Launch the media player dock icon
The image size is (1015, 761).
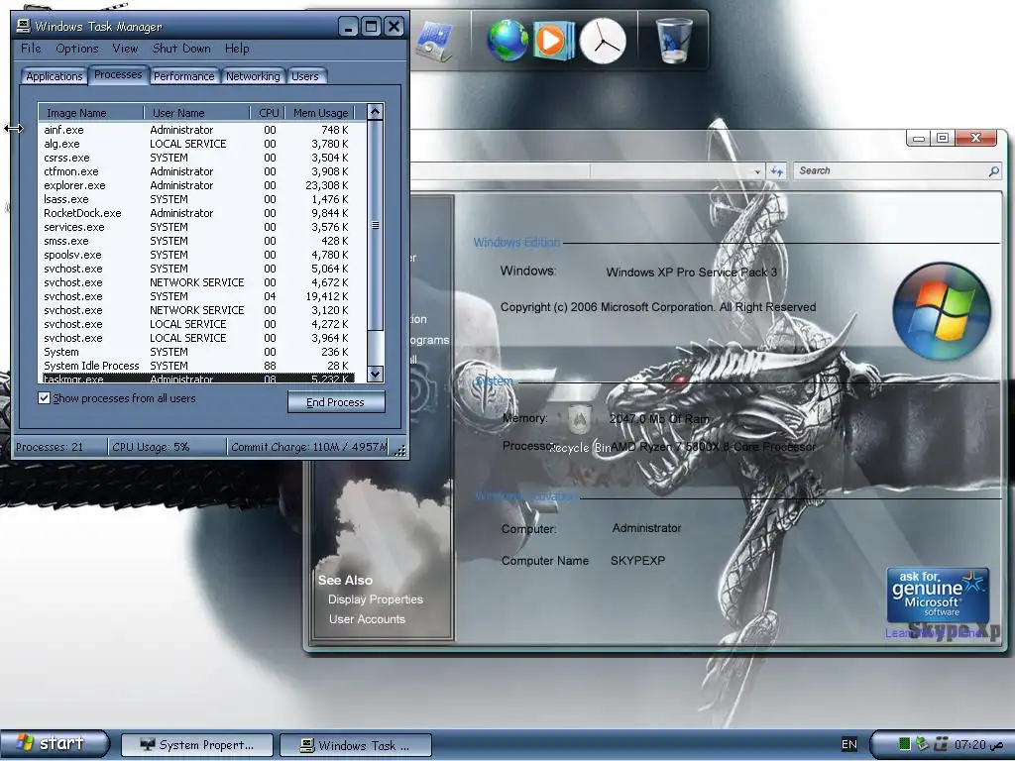(552, 41)
